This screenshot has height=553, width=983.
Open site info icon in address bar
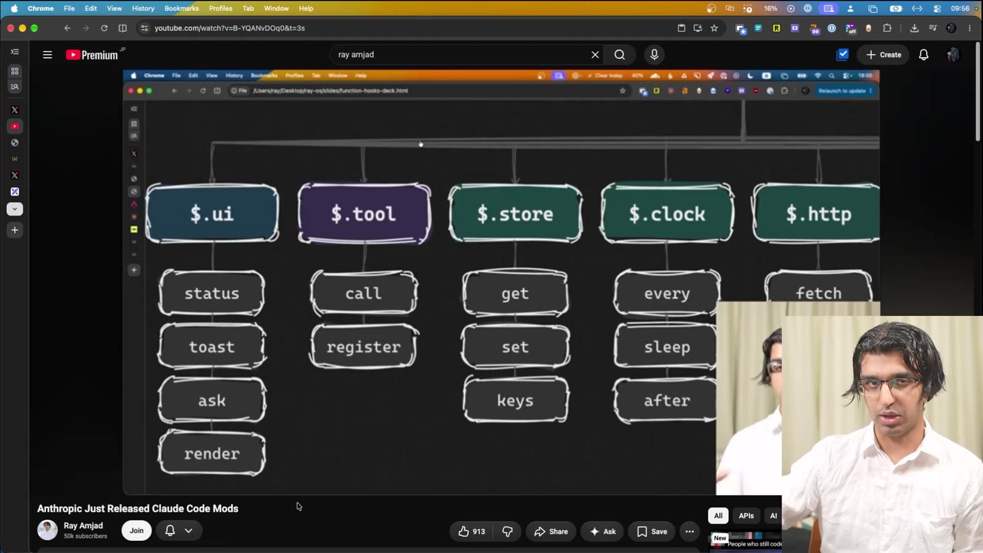tap(144, 28)
